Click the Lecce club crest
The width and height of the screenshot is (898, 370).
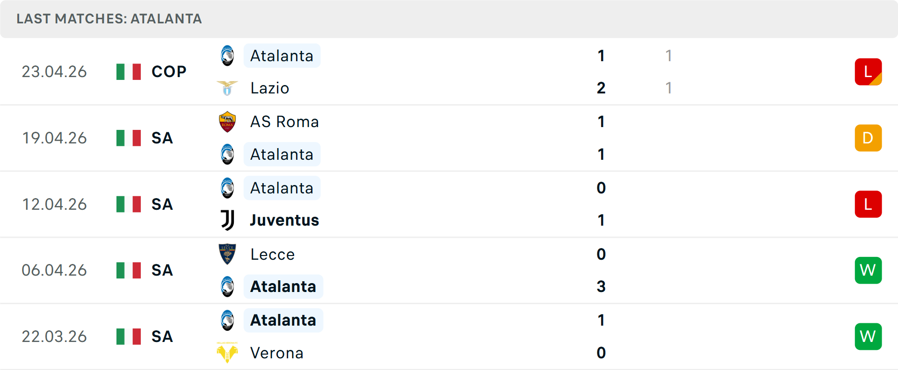(x=227, y=254)
